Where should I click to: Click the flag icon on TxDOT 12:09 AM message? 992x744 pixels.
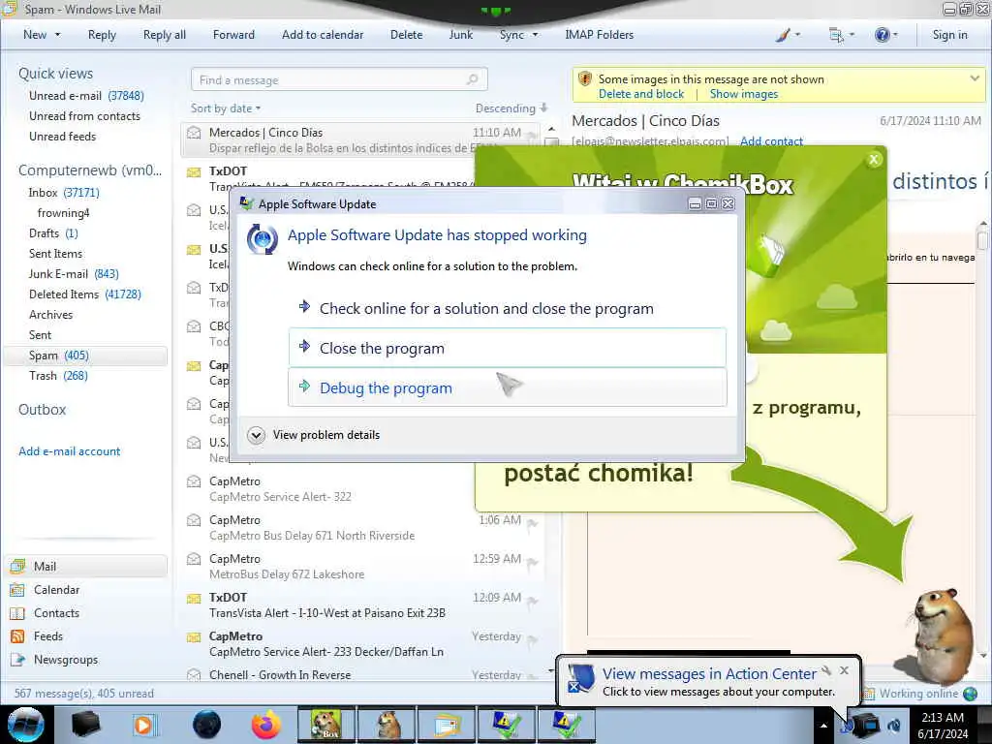pyautogui.click(x=532, y=601)
